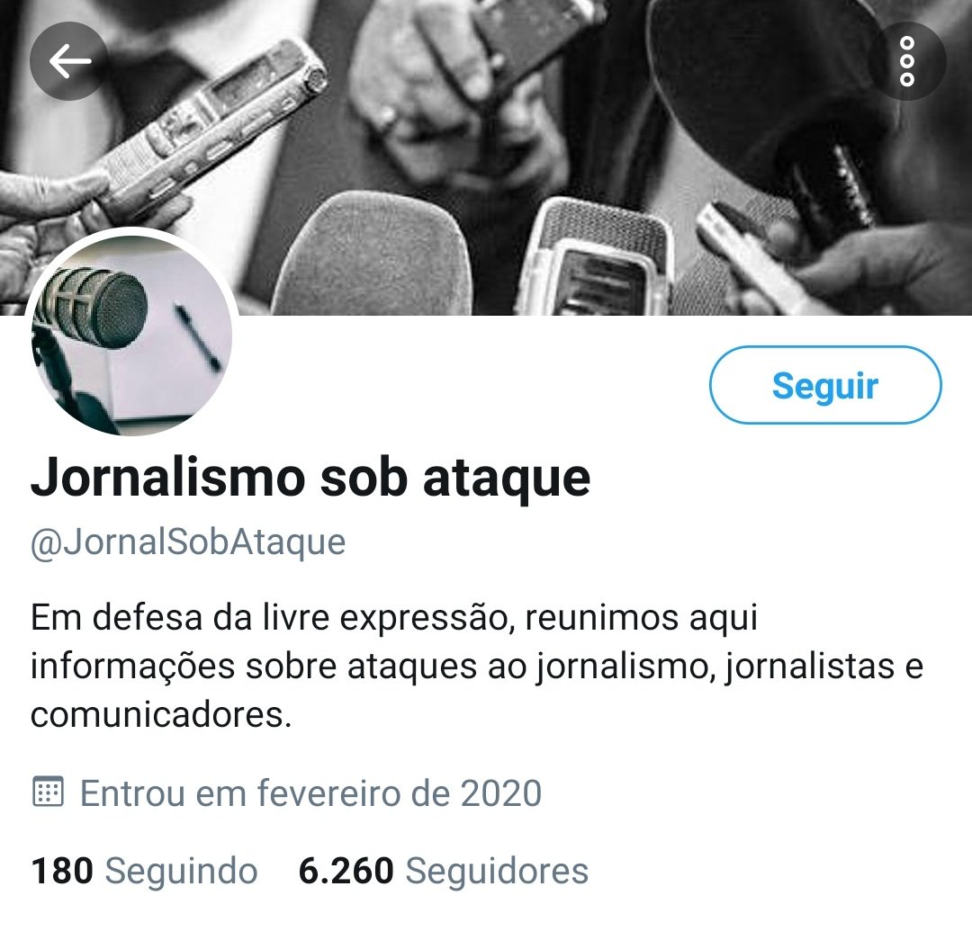The image size is (972, 931).
Task: Click the Entrou em fevereiro de 2020 text
Action: 311,792
